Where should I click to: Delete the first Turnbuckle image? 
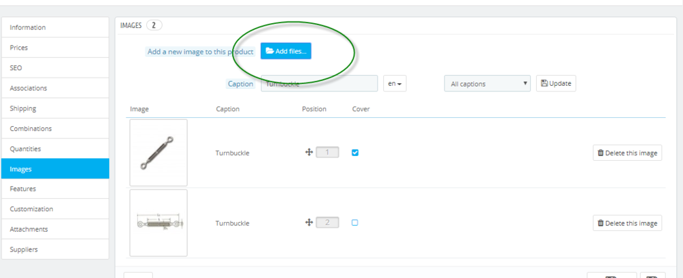pos(627,153)
